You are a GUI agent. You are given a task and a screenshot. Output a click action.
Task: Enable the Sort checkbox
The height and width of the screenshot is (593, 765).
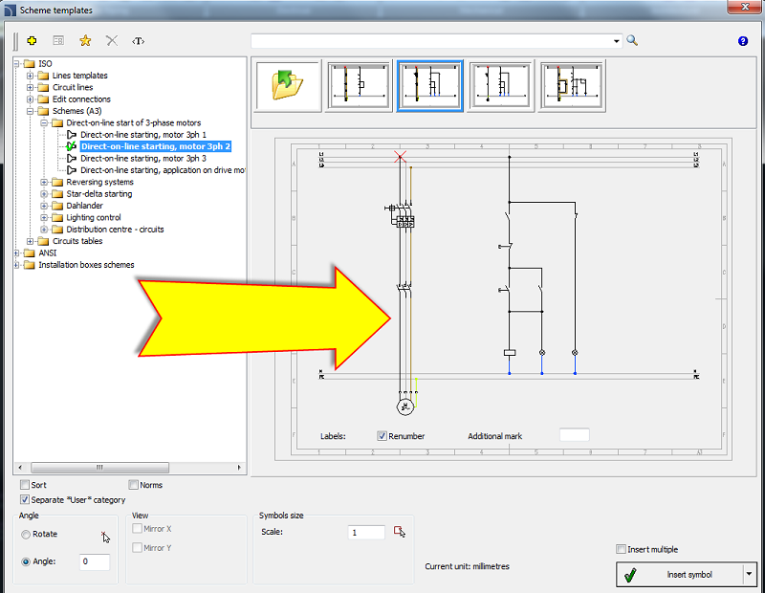[x=25, y=485]
